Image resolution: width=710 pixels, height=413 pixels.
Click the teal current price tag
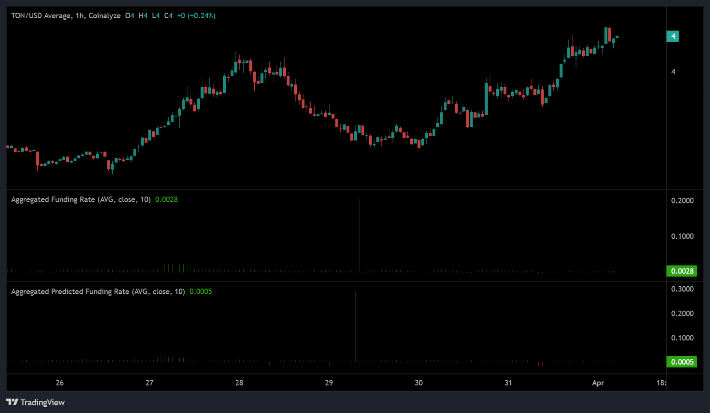tap(673, 36)
